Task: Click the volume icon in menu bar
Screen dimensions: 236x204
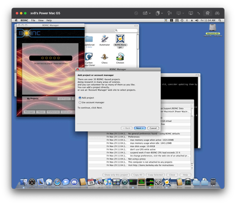Action: [197, 20]
